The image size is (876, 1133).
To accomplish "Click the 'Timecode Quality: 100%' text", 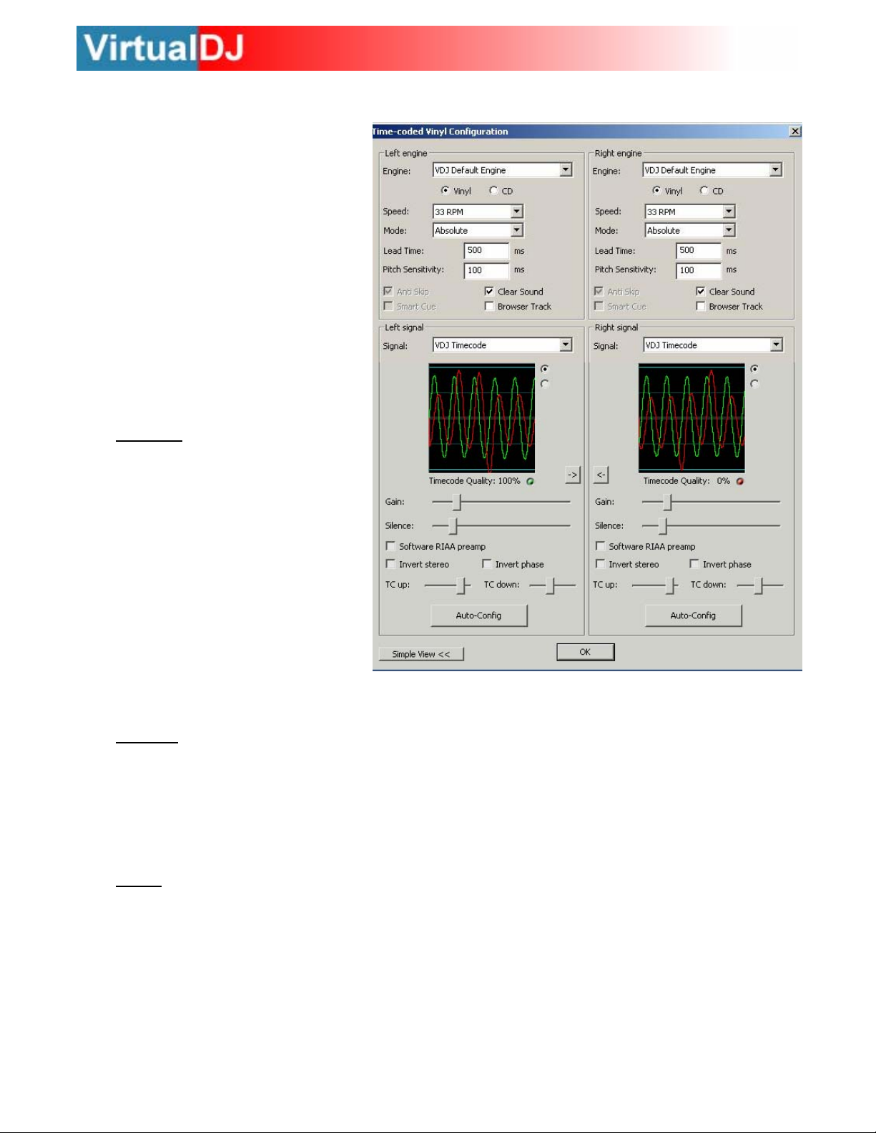I will click(474, 481).
